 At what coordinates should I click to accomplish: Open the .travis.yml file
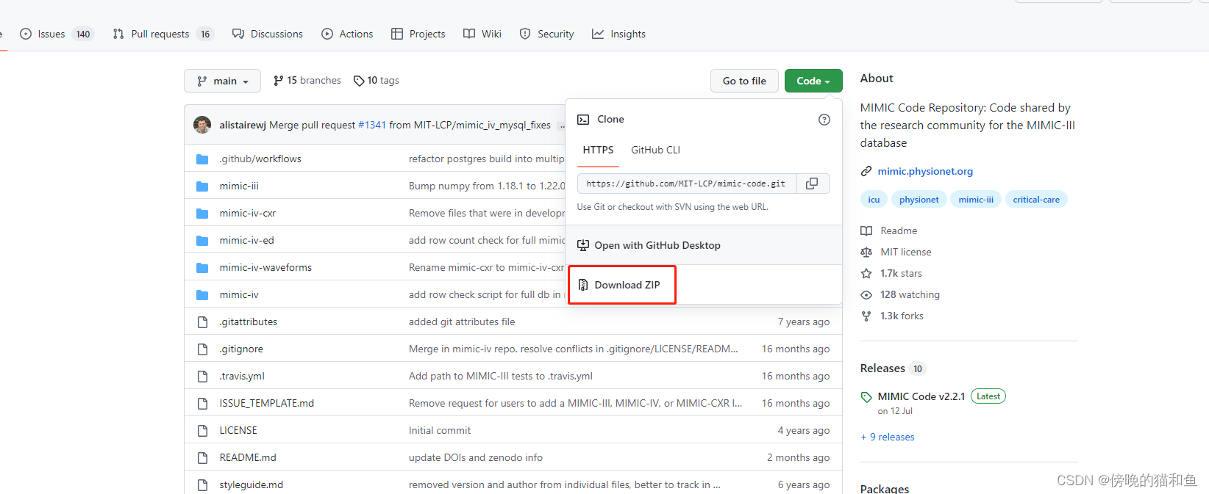tap(242, 376)
